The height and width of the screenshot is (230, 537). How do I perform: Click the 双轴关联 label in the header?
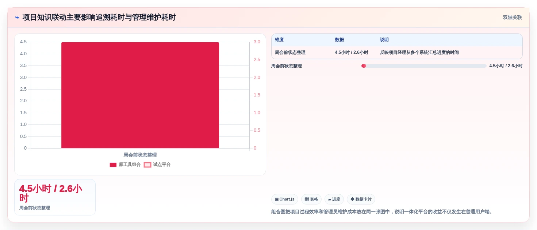(x=512, y=17)
